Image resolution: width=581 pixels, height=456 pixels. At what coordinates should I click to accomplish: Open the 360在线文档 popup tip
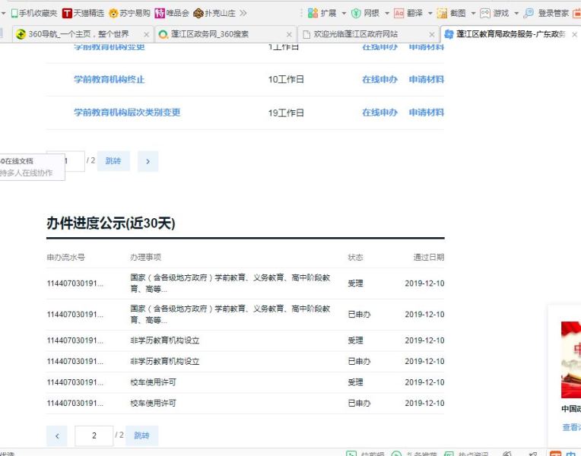32,167
